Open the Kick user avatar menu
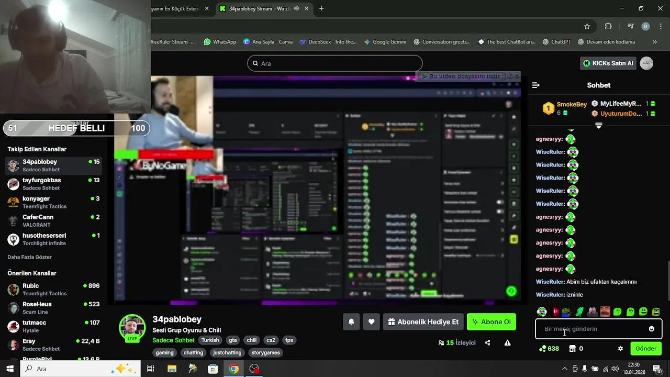Screen dimensions: 670x377 click(646, 63)
